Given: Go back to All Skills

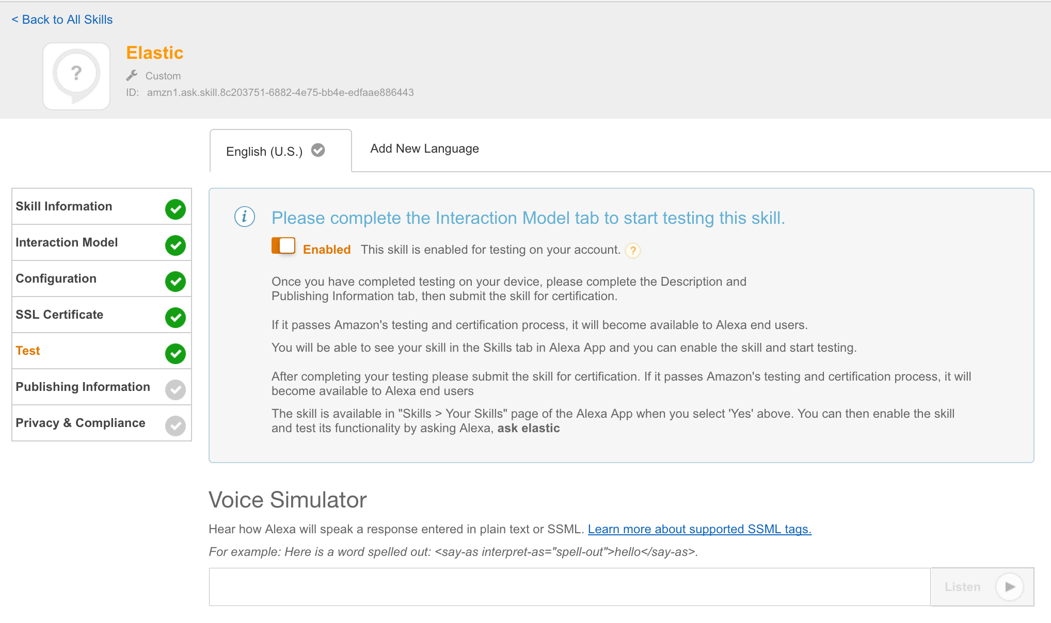Looking at the screenshot, I should tap(62, 20).
